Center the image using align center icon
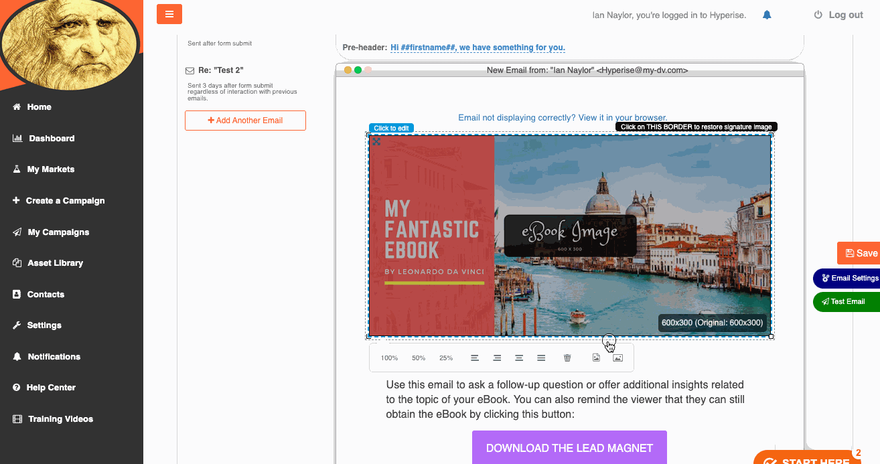 point(519,358)
